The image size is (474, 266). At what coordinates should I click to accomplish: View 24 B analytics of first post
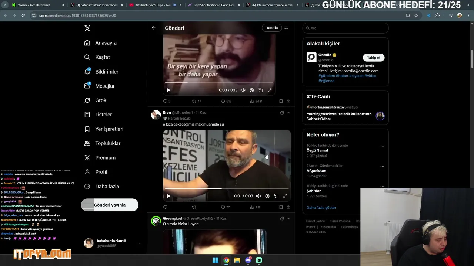(x=256, y=101)
